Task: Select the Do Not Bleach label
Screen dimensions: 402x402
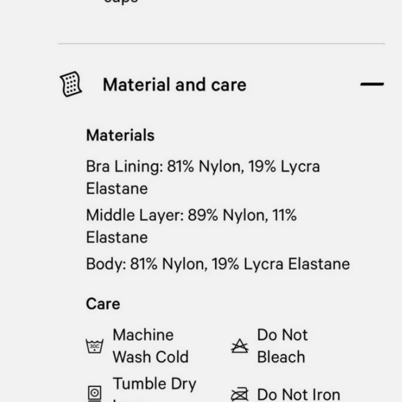Action: tap(282, 346)
